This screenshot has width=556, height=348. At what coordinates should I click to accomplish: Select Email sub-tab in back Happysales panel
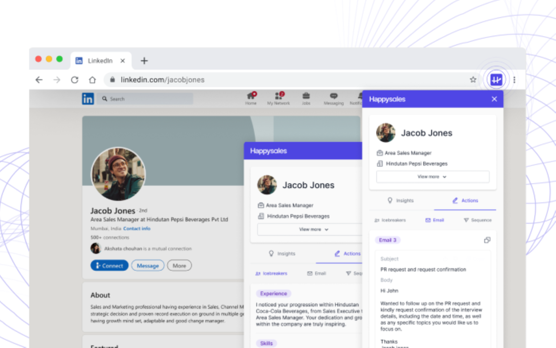pos(317,273)
